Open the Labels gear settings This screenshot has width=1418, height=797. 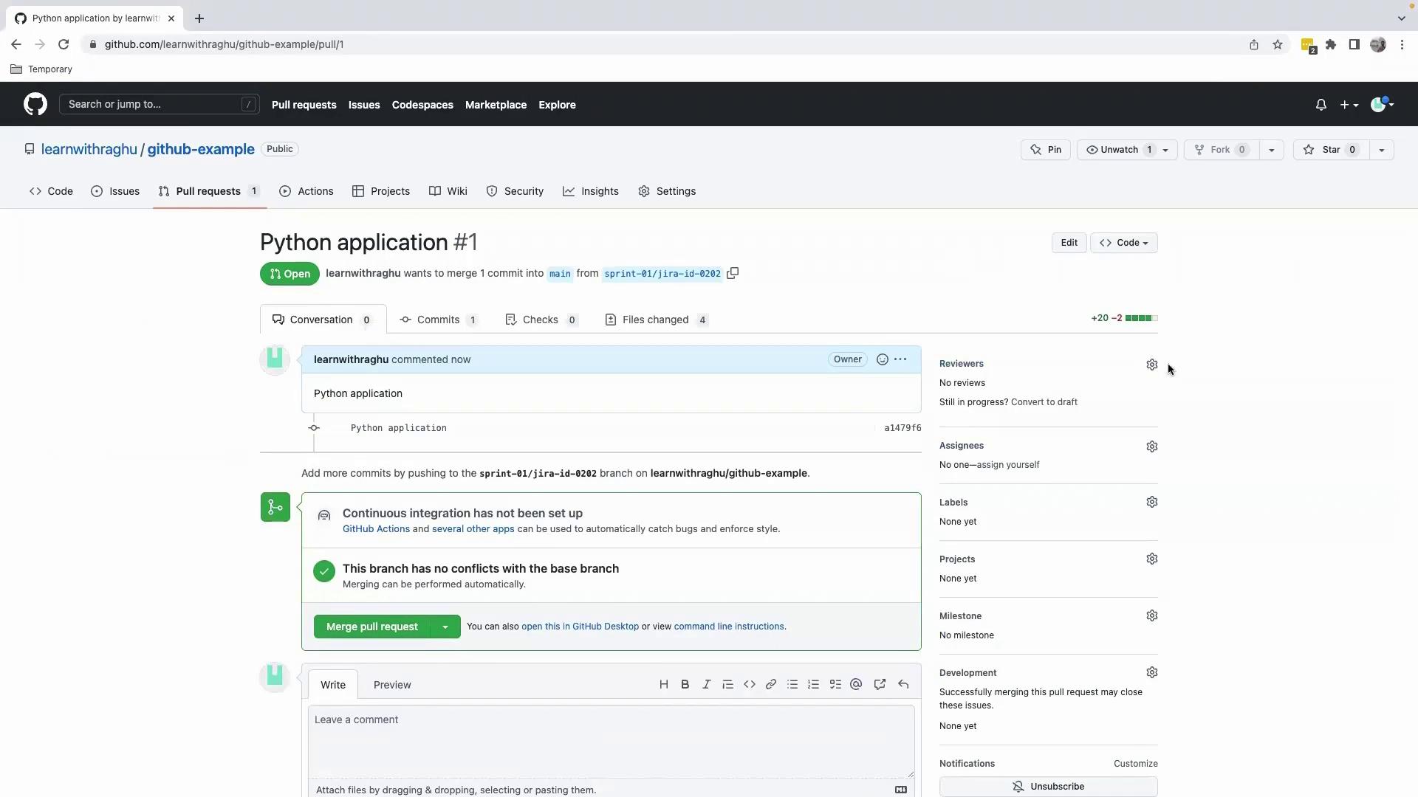point(1151,503)
